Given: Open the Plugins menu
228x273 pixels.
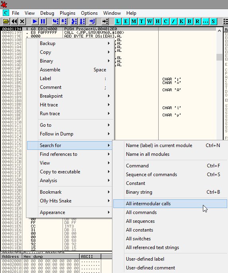Looking at the screenshot, I should point(68,13).
